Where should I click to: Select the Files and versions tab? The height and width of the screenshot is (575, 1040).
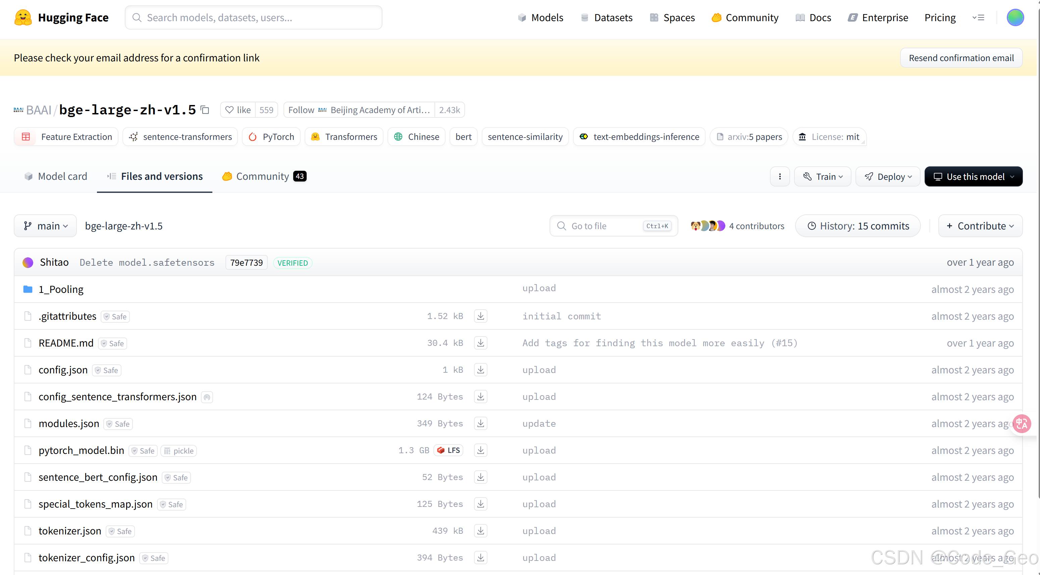tap(155, 176)
